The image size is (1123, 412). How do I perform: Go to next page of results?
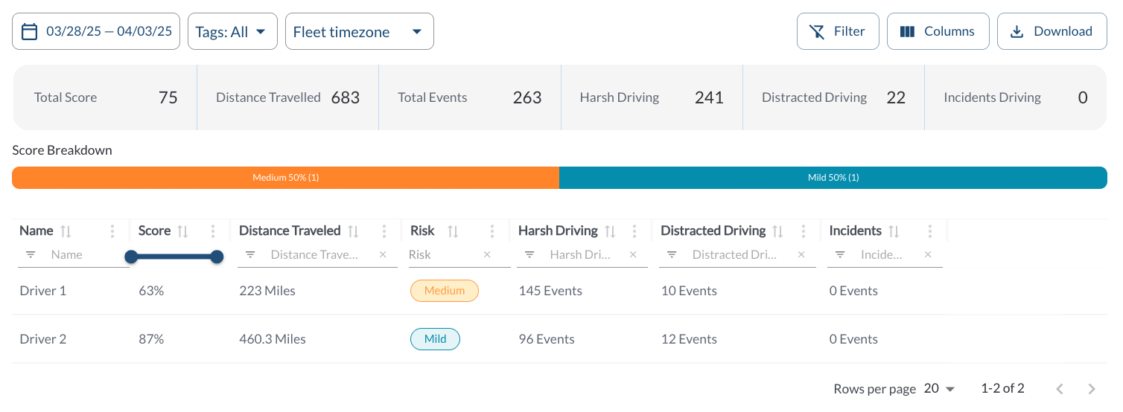click(x=1092, y=388)
